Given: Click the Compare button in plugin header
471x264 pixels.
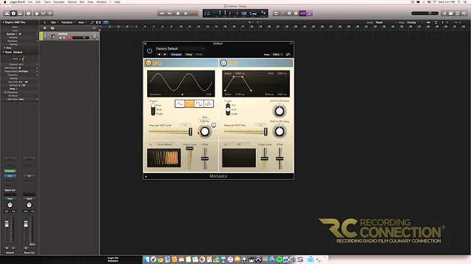Looking at the screenshot, I should tap(176, 55).
